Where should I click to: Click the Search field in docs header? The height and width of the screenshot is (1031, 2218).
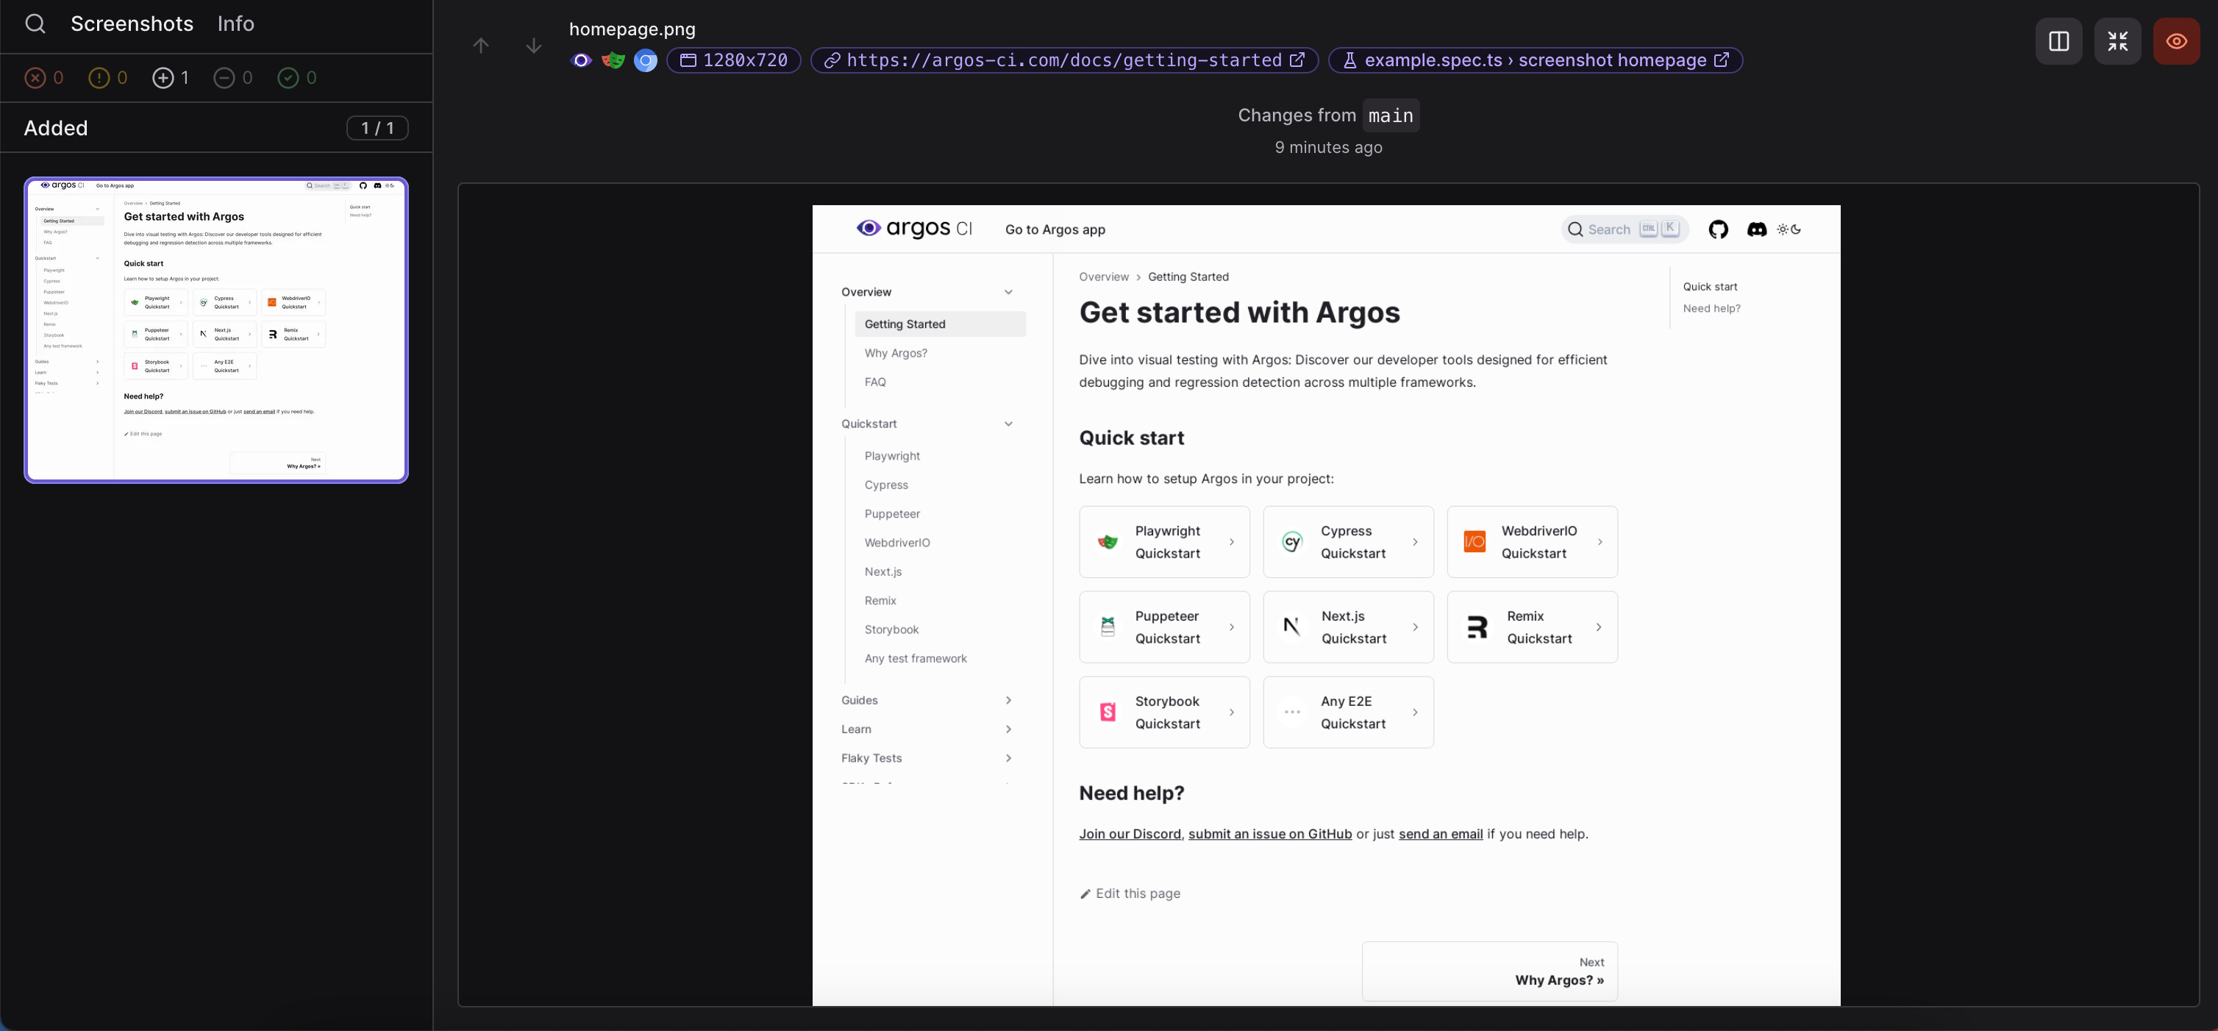pos(1608,229)
